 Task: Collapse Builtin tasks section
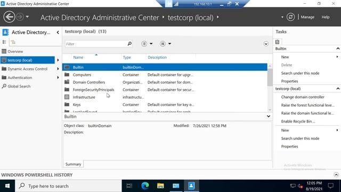point(338,49)
